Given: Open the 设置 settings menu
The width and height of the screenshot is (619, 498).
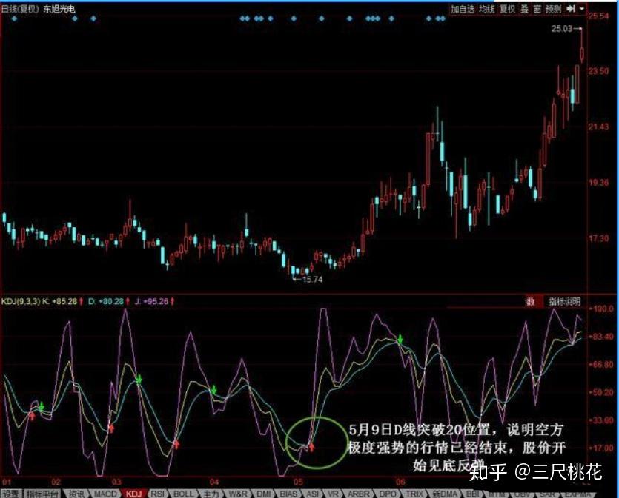Looking at the screenshot, I should pyautogui.click(x=13, y=491).
